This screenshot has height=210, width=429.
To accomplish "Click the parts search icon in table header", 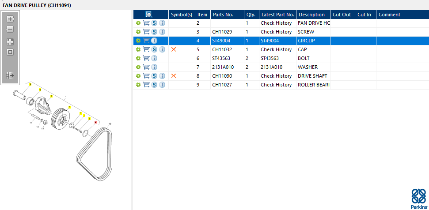I will (x=149, y=15).
